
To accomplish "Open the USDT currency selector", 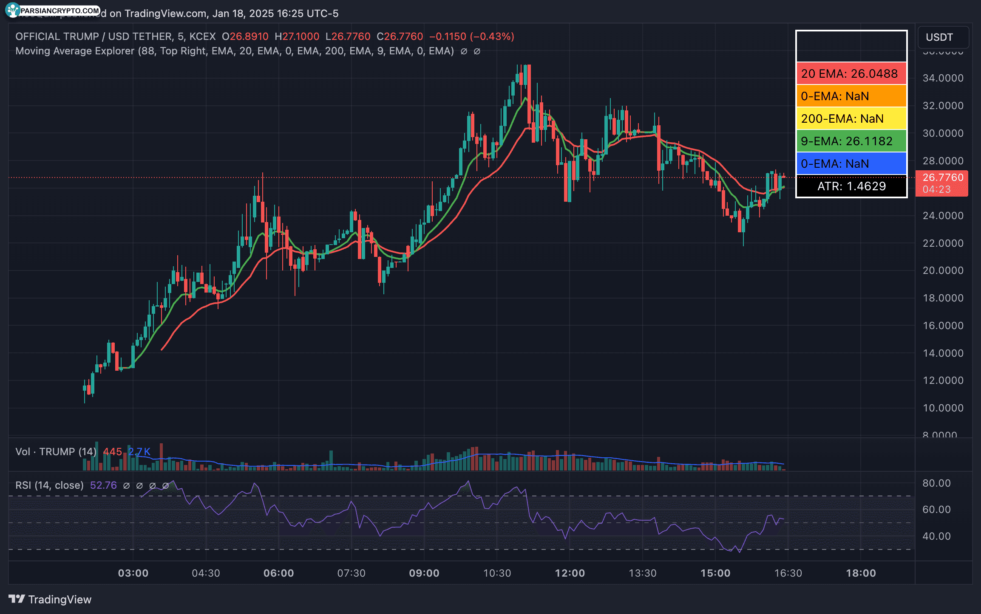I will click(x=943, y=37).
